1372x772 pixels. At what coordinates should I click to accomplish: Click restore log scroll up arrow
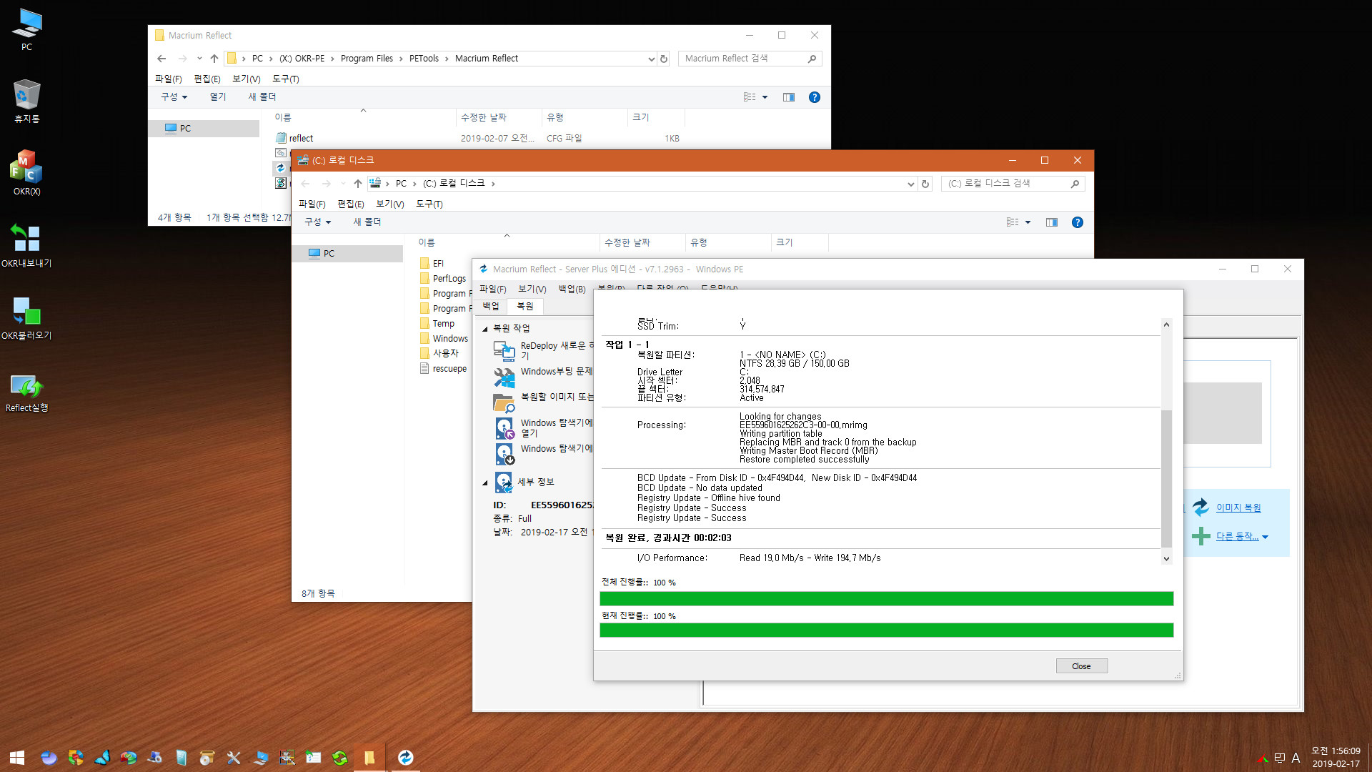pos(1166,325)
